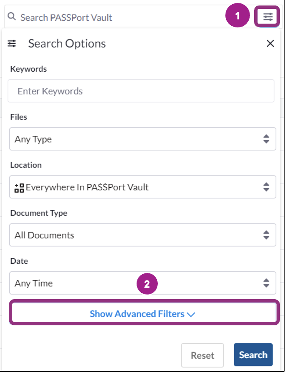Click the Document Type stepper arrows
This screenshot has height=373, width=285.
(x=267, y=235)
